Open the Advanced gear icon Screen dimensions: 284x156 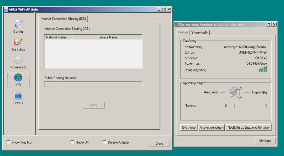point(18,60)
